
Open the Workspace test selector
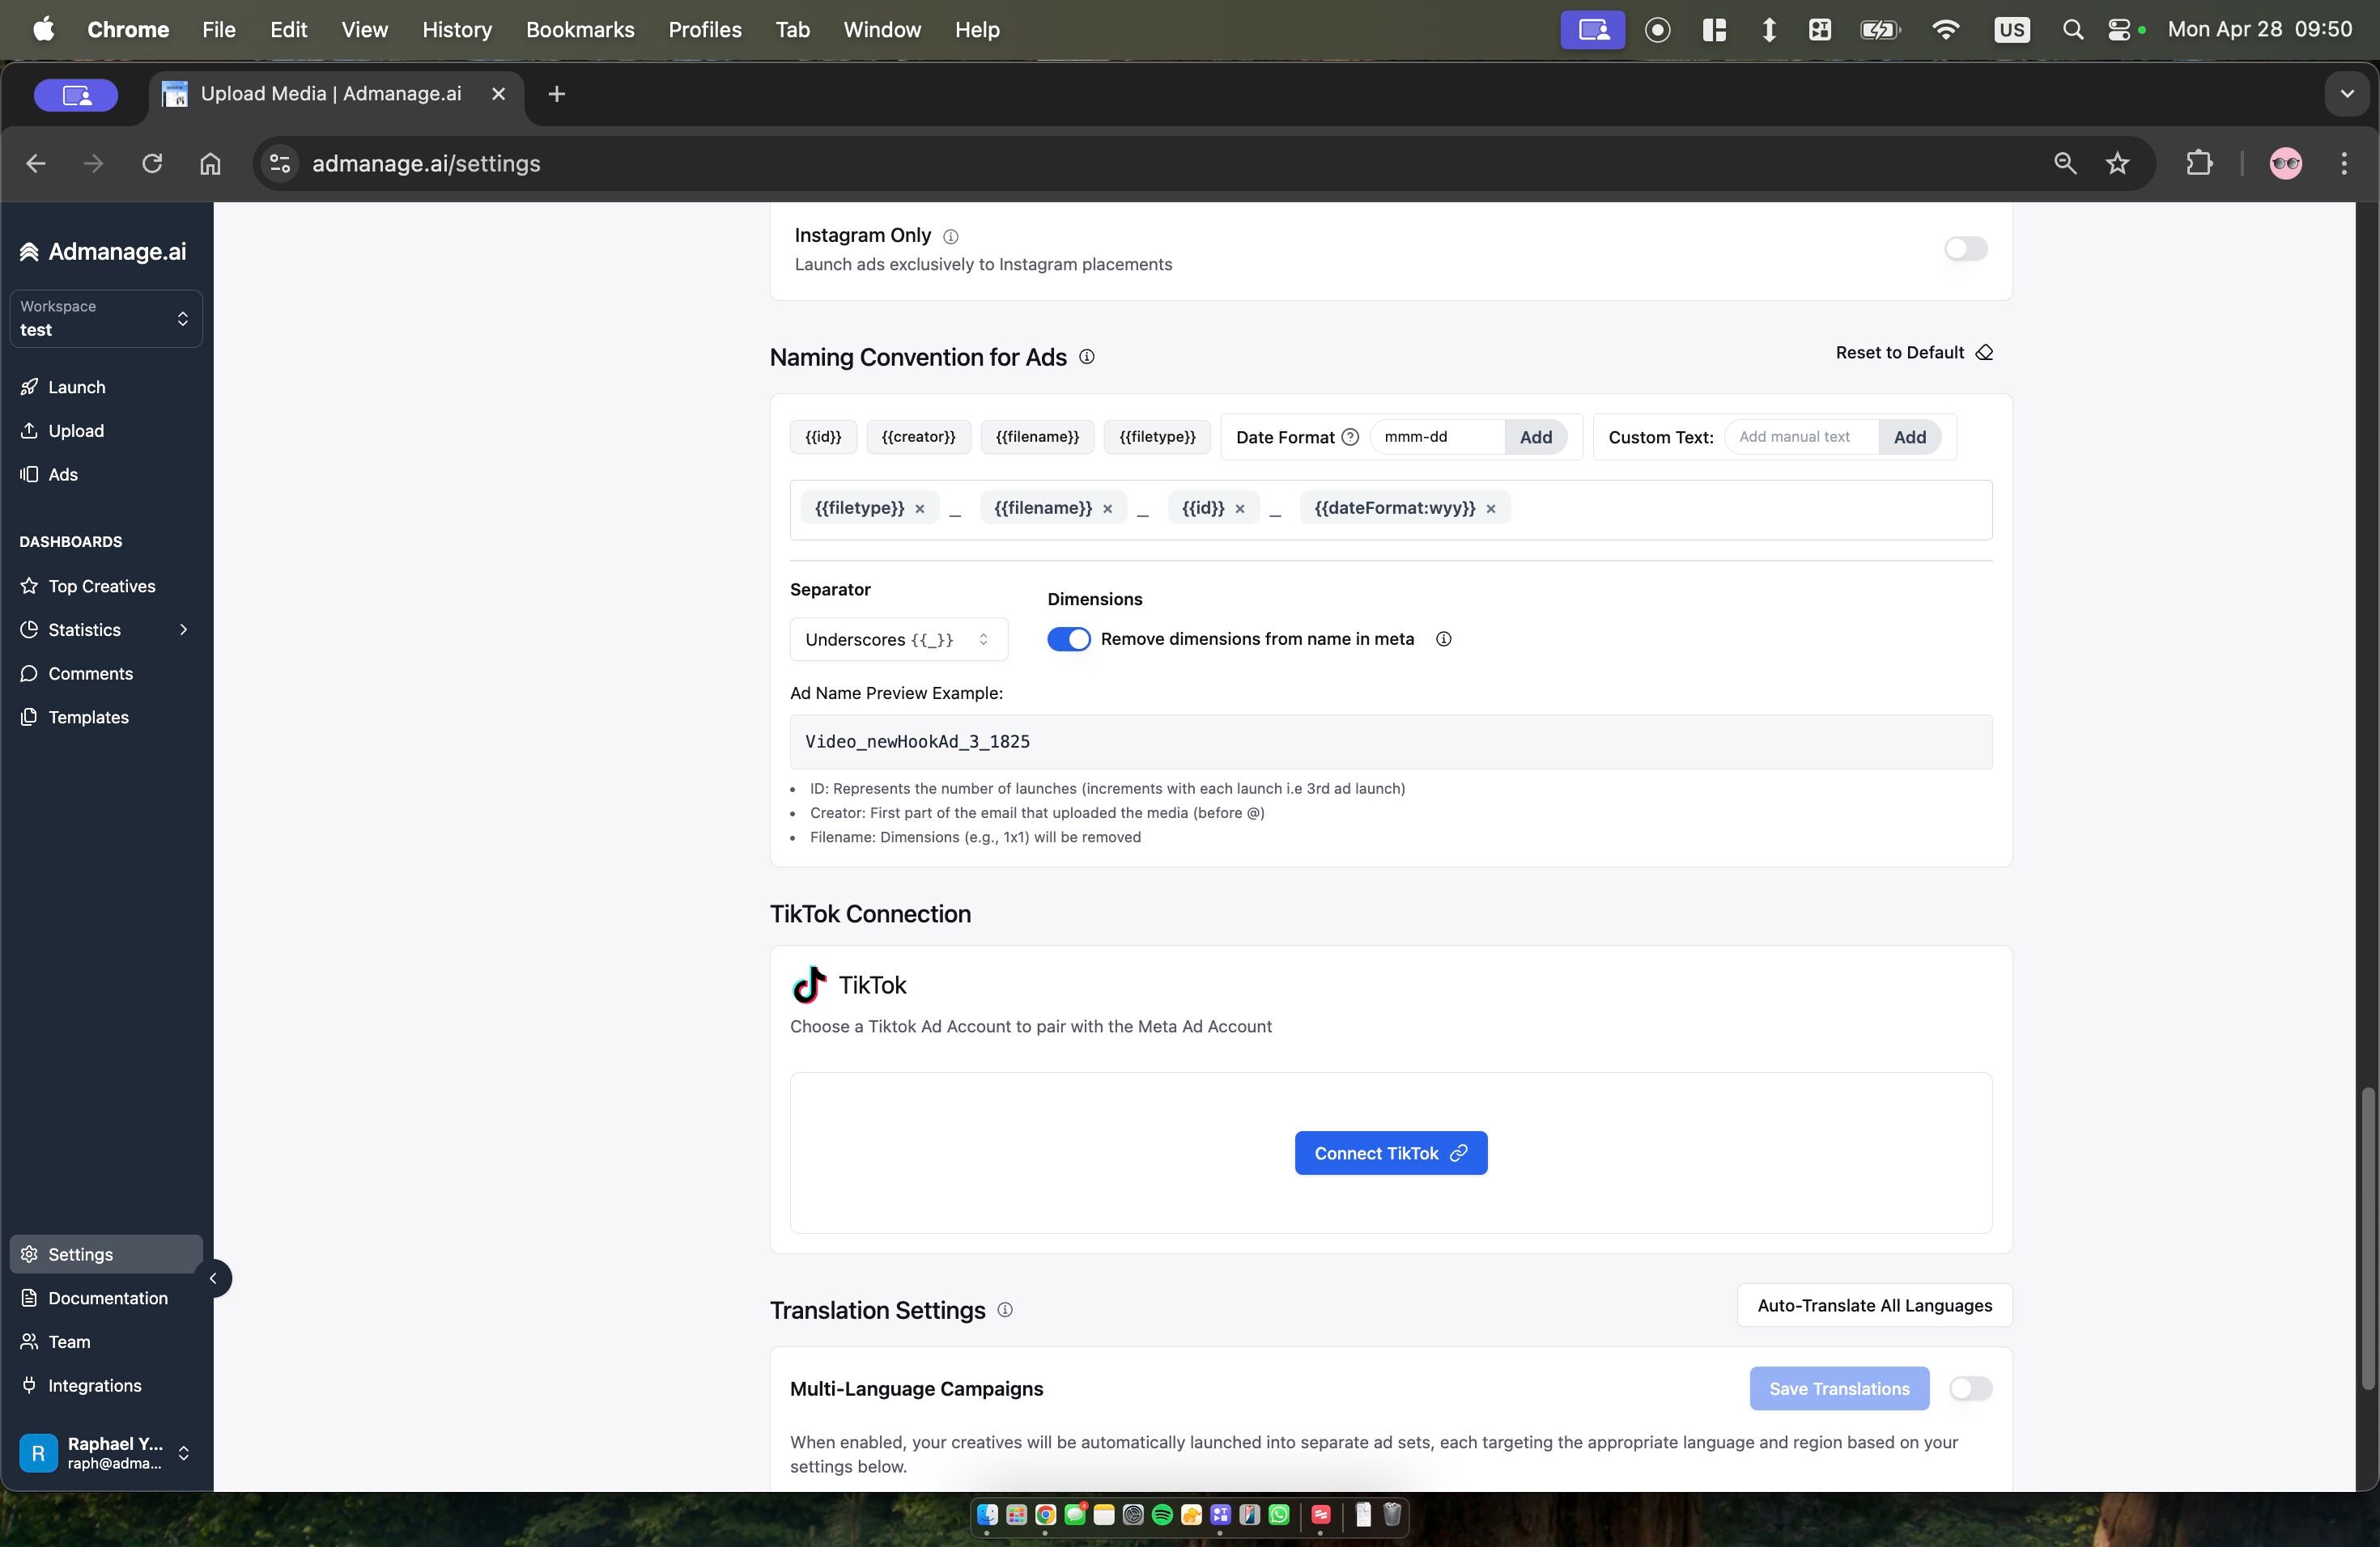click(x=106, y=319)
